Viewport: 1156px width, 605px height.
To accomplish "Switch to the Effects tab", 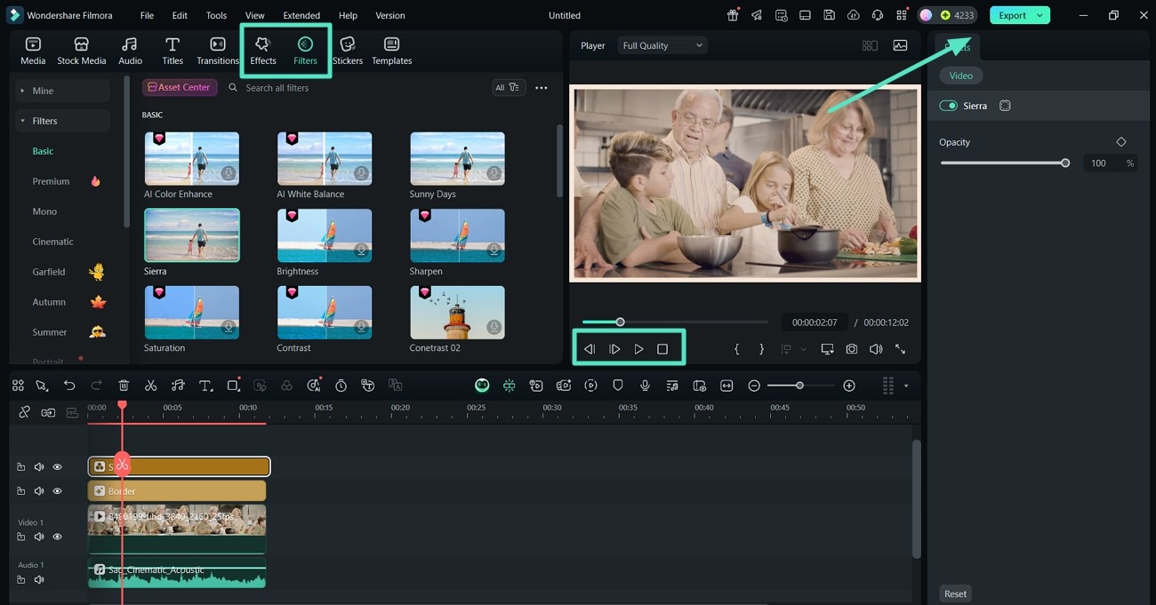I will (263, 52).
